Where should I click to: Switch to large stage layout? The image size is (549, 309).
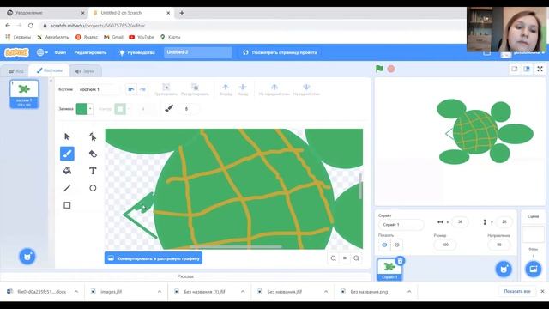coord(527,69)
